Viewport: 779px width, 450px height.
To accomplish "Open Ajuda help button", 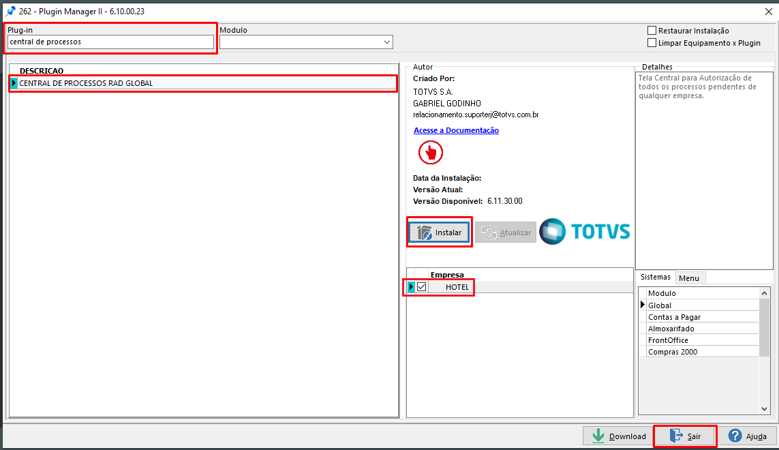I will point(747,436).
